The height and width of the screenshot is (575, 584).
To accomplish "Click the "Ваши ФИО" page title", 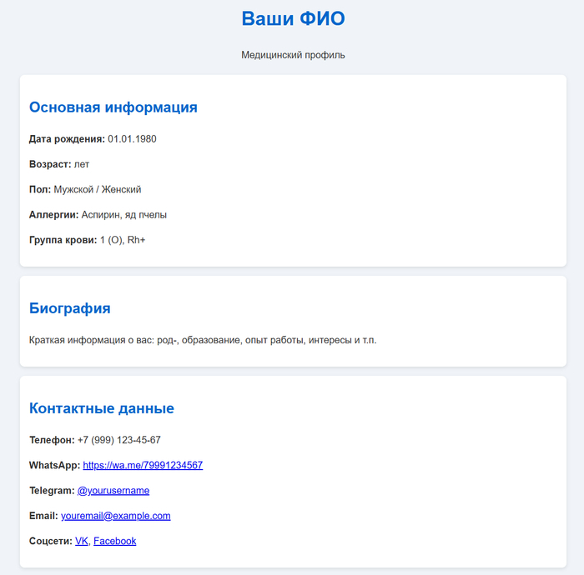I will tap(293, 18).
